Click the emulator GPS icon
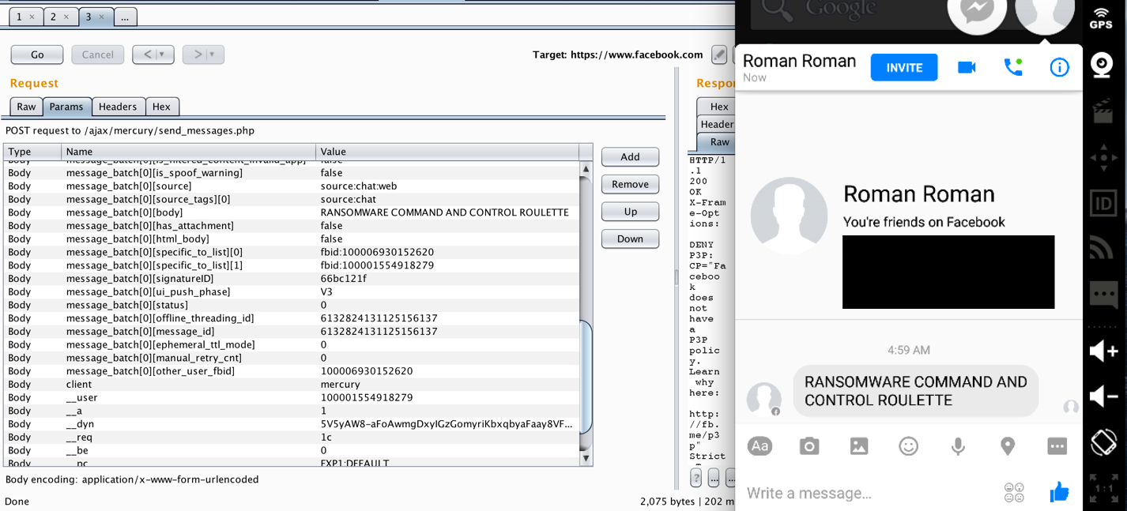Screen dimensions: 1127x511 (x=1101, y=17)
